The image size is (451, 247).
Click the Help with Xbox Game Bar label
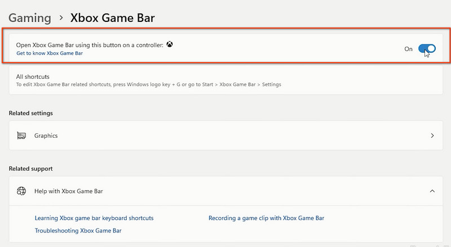68,191
